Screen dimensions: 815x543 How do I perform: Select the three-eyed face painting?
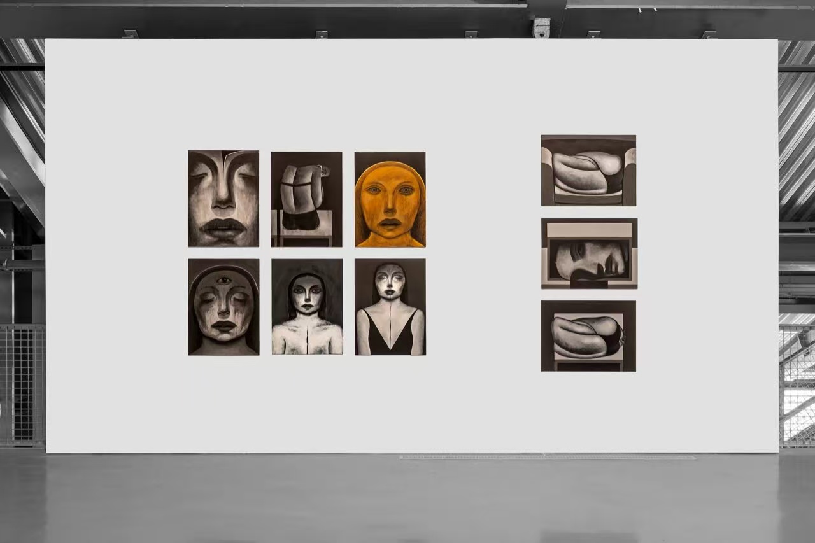pyautogui.click(x=223, y=306)
